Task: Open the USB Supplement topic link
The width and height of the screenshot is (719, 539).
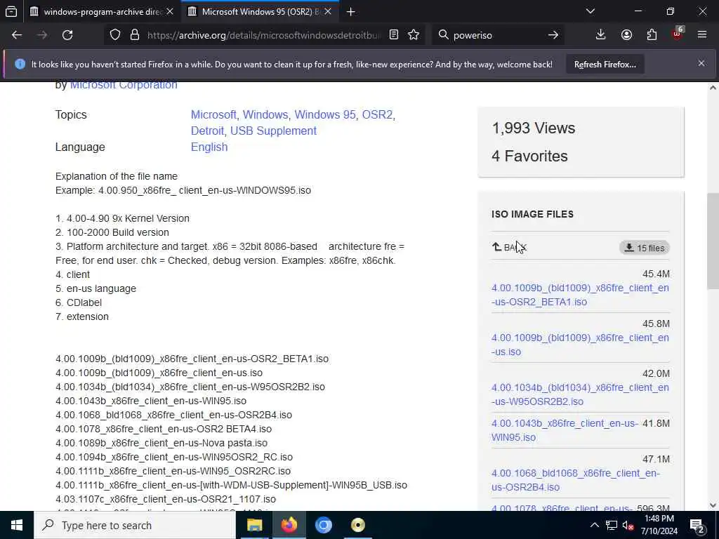Action: 273,131
